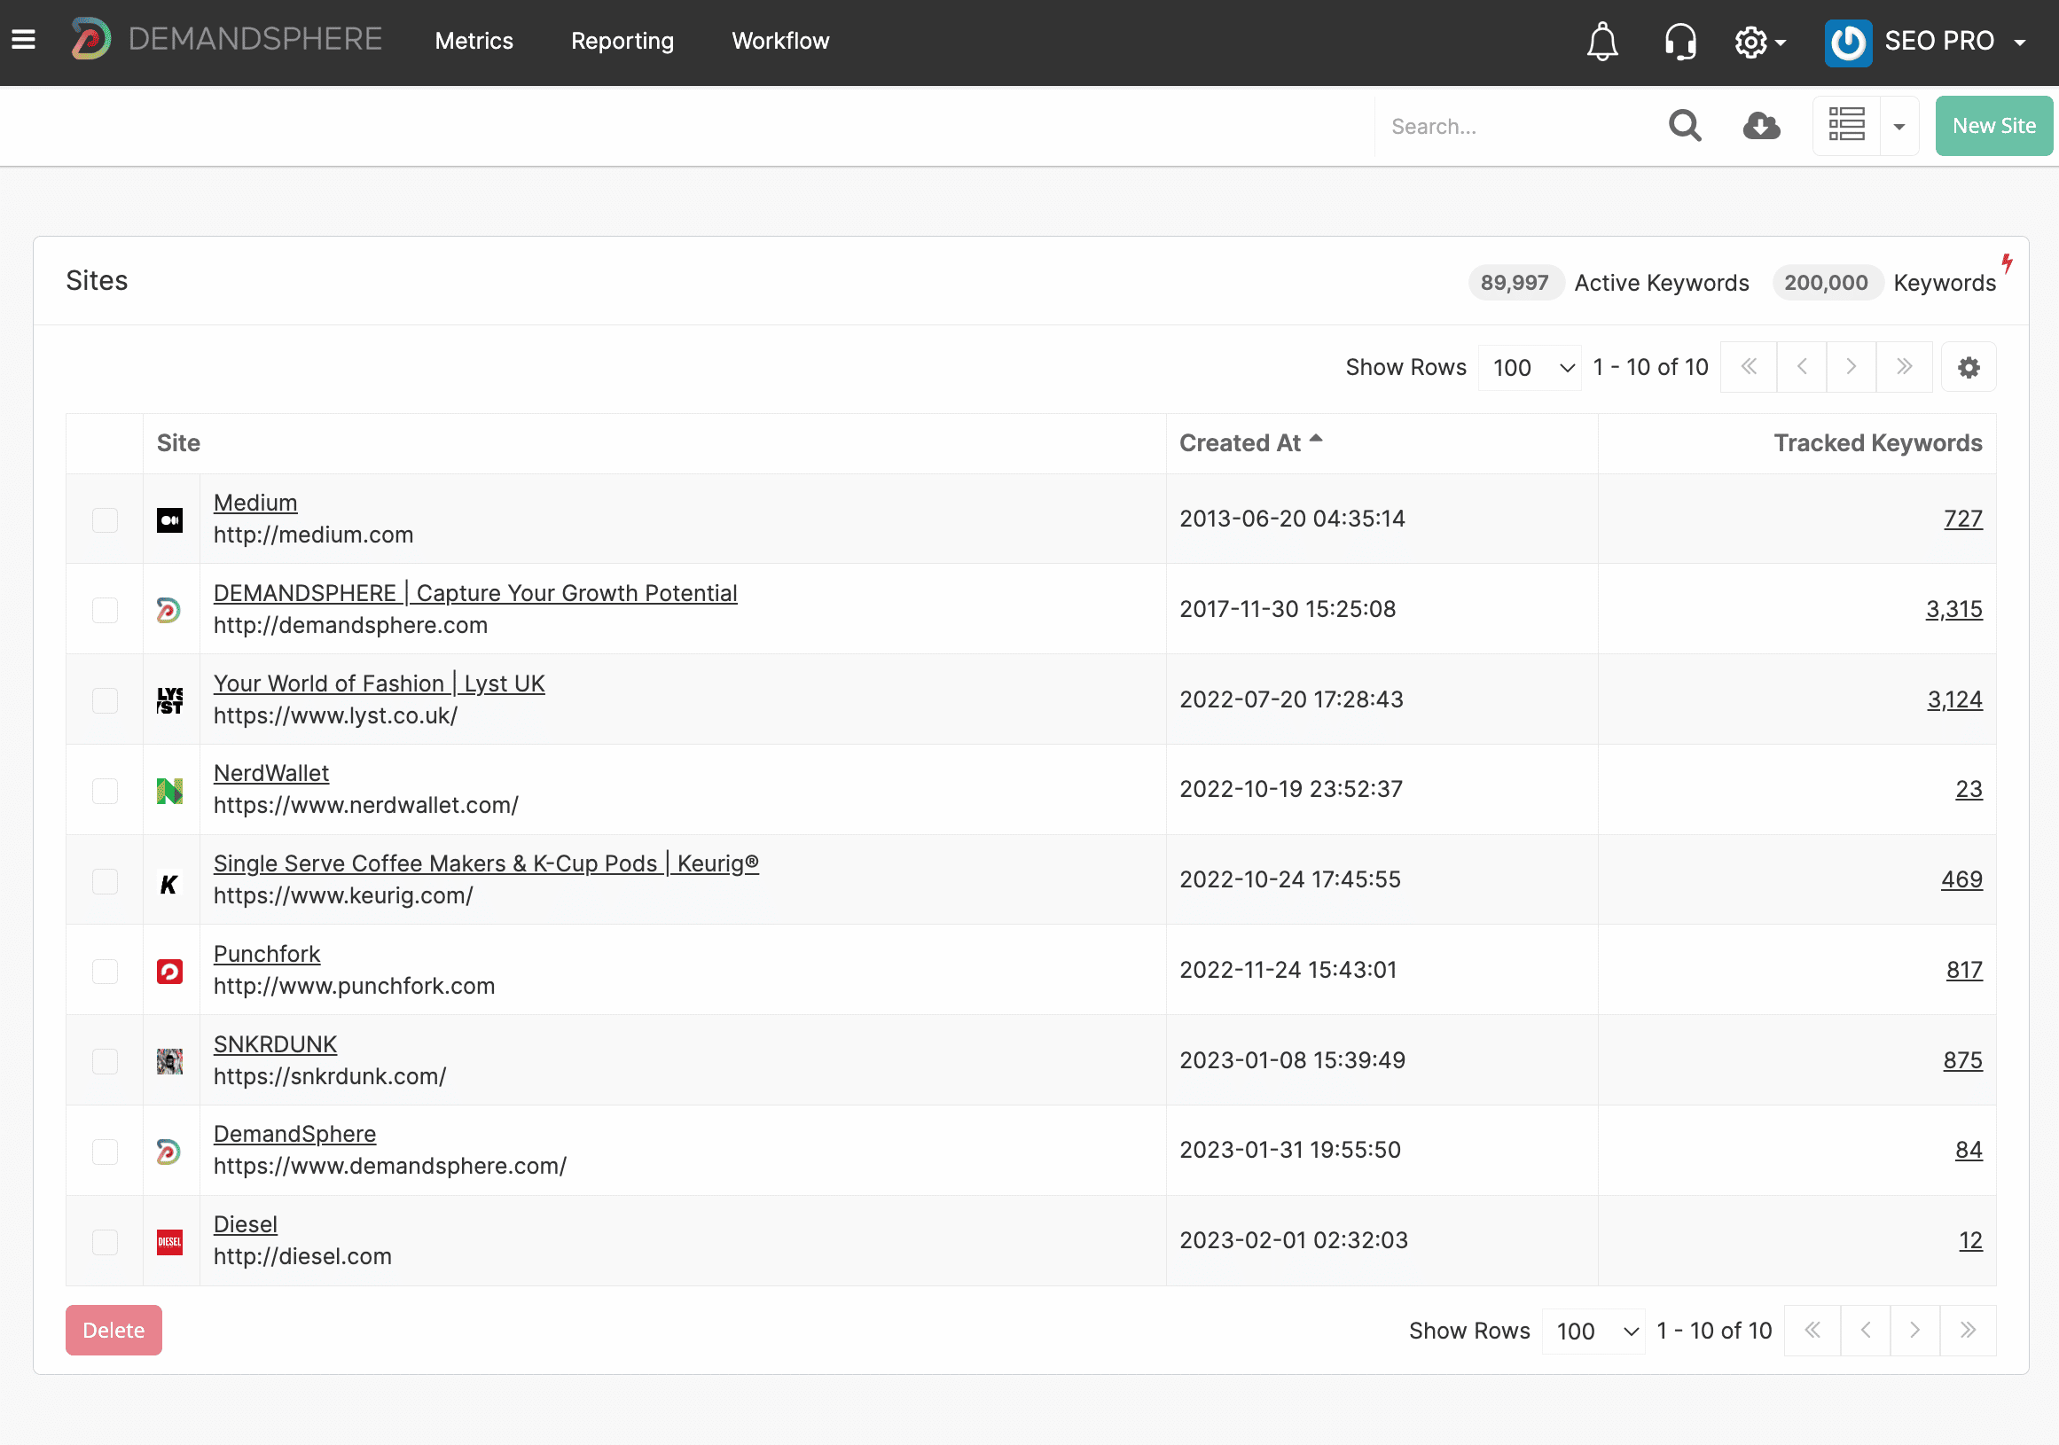2059x1445 pixels.
Task: Click the New Site button
Action: click(x=1993, y=126)
